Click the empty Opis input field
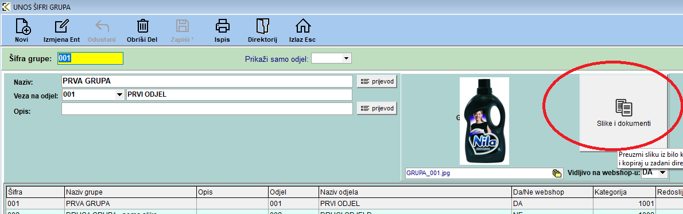Viewport: 683px width, 214px height. coord(207,109)
